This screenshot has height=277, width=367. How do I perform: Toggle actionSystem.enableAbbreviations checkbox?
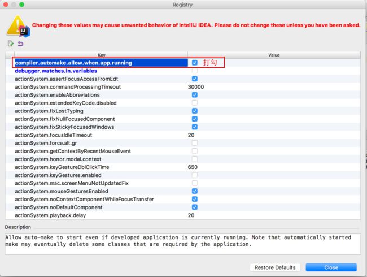click(x=194, y=95)
